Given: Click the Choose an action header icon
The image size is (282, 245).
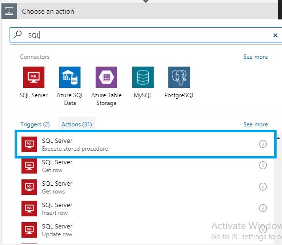Looking at the screenshot, I should (x=9, y=11).
